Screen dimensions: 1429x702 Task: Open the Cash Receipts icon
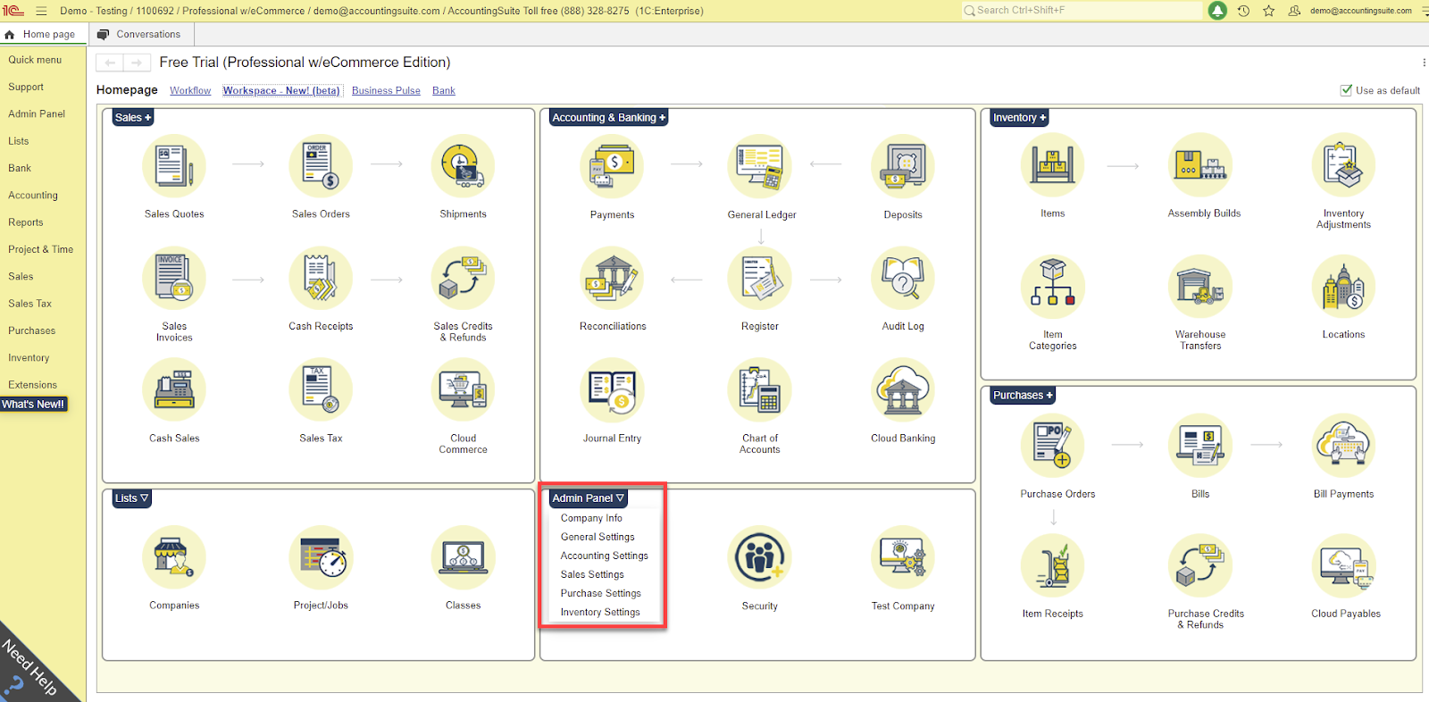point(321,279)
